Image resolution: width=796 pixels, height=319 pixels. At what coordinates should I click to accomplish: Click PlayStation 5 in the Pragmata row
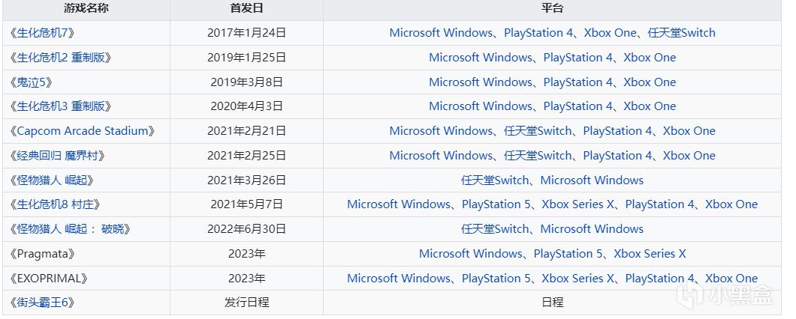click(568, 254)
